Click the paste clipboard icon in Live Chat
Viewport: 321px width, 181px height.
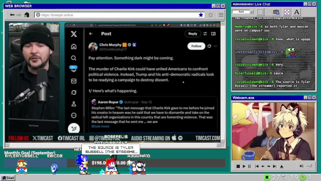276,12
